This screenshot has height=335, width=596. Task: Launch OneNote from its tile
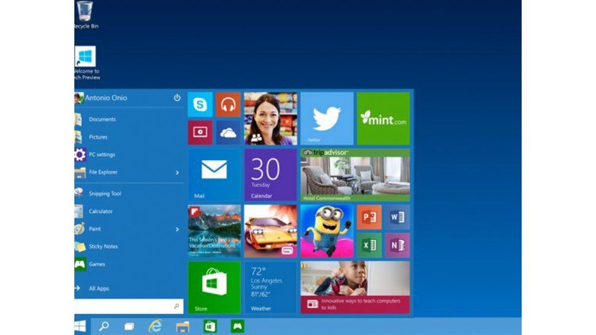(397, 245)
